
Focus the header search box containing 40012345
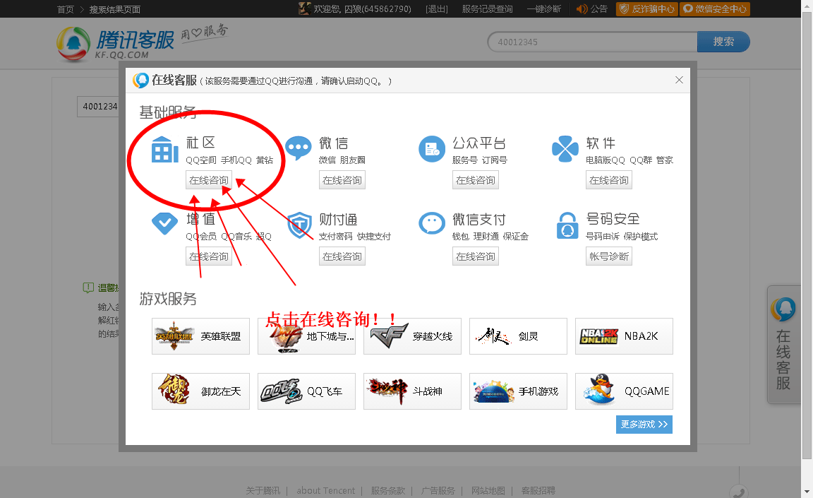point(592,42)
